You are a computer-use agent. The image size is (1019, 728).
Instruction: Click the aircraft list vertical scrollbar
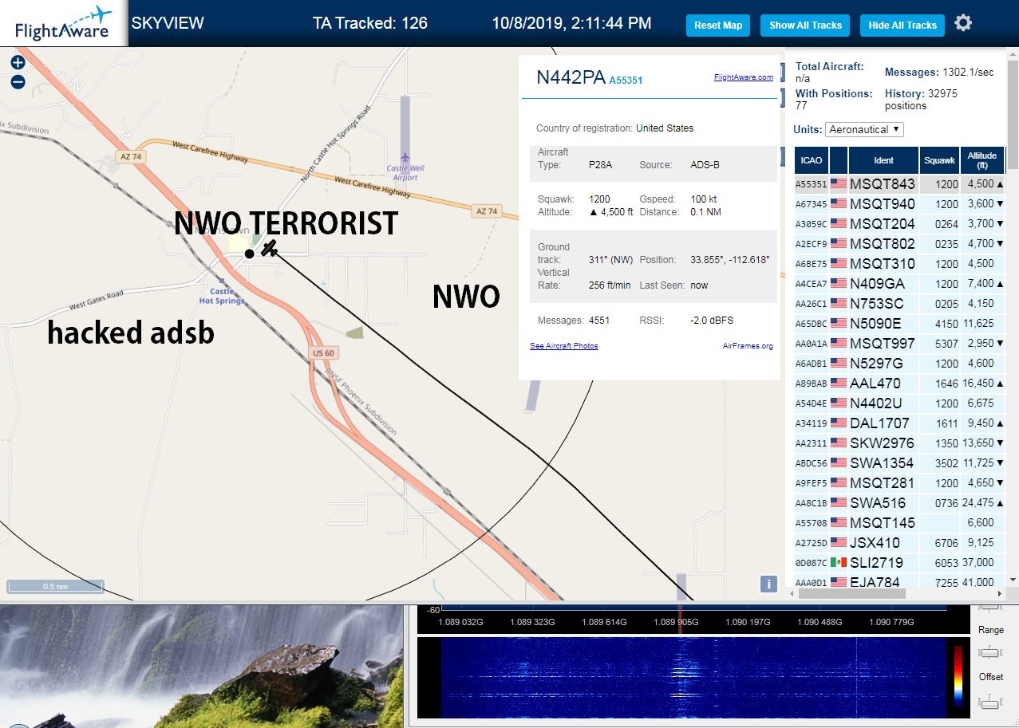[1013, 116]
